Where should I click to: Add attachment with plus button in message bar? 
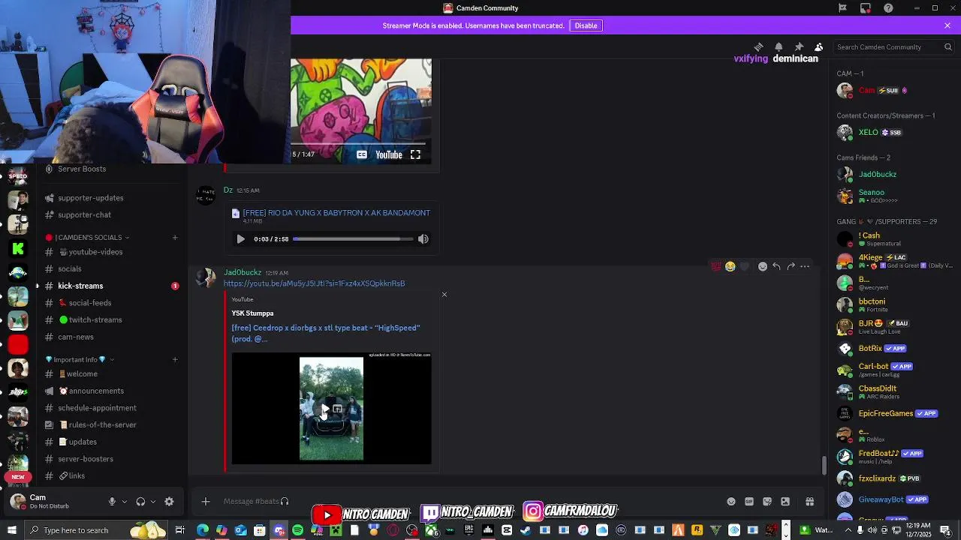(x=206, y=502)
